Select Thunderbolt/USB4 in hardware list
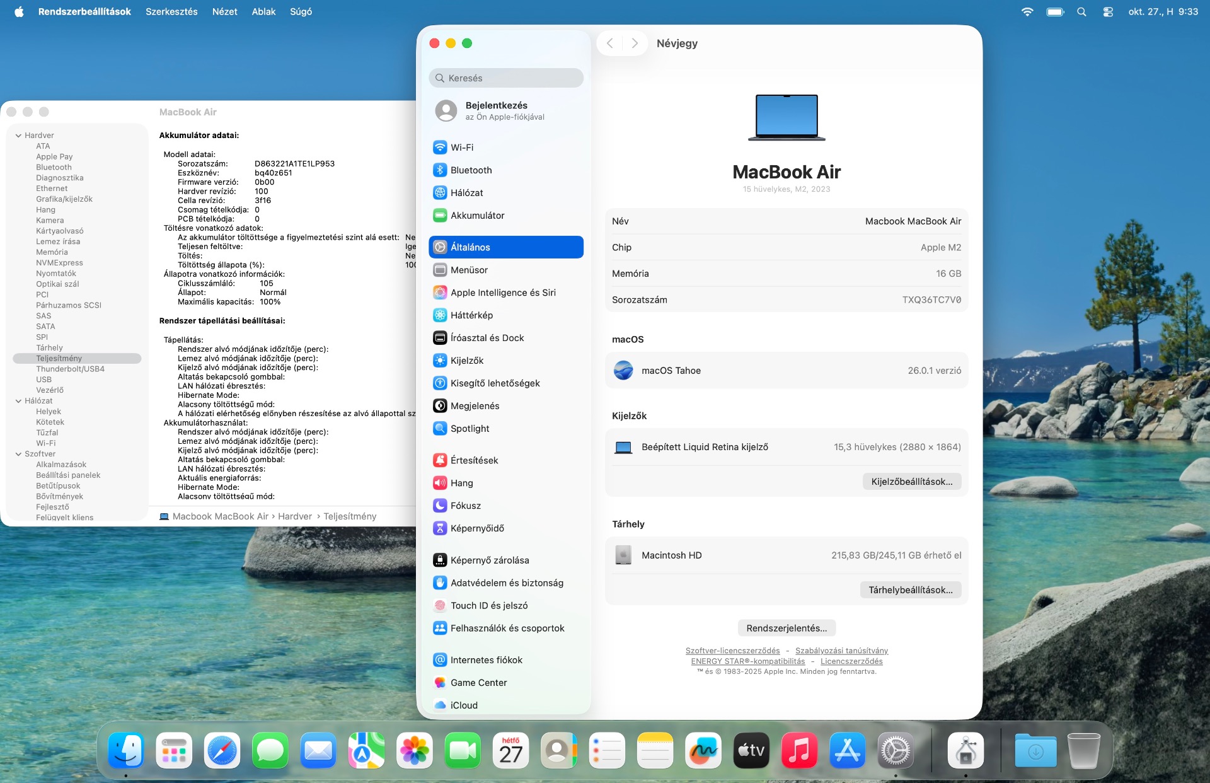This screenshot has width=1210, height=783. tap(70, 369)
